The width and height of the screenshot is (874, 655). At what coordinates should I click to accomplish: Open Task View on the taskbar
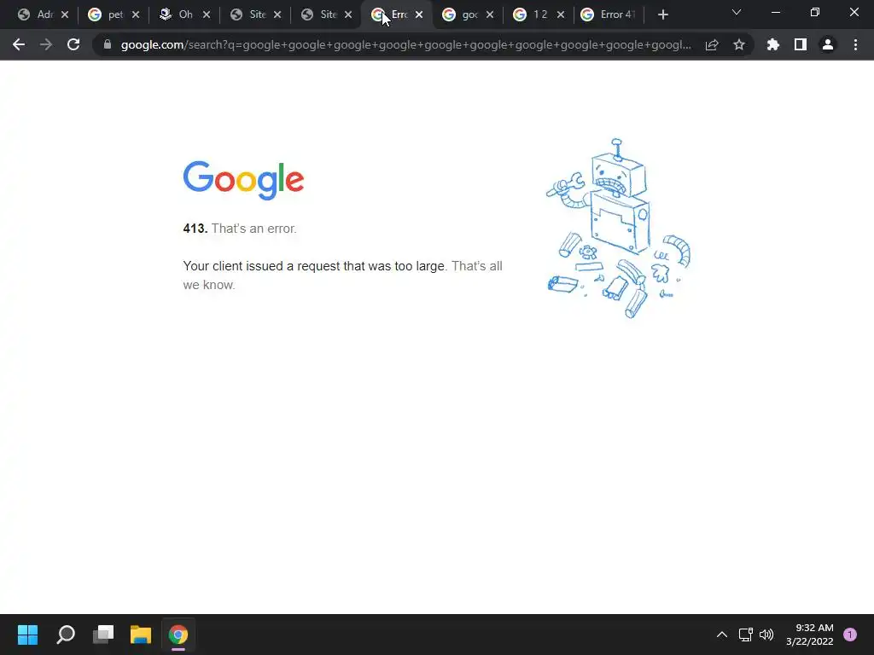tap(103, 635)
